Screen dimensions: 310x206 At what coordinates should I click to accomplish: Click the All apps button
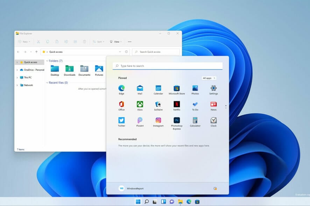coord(209,78)
